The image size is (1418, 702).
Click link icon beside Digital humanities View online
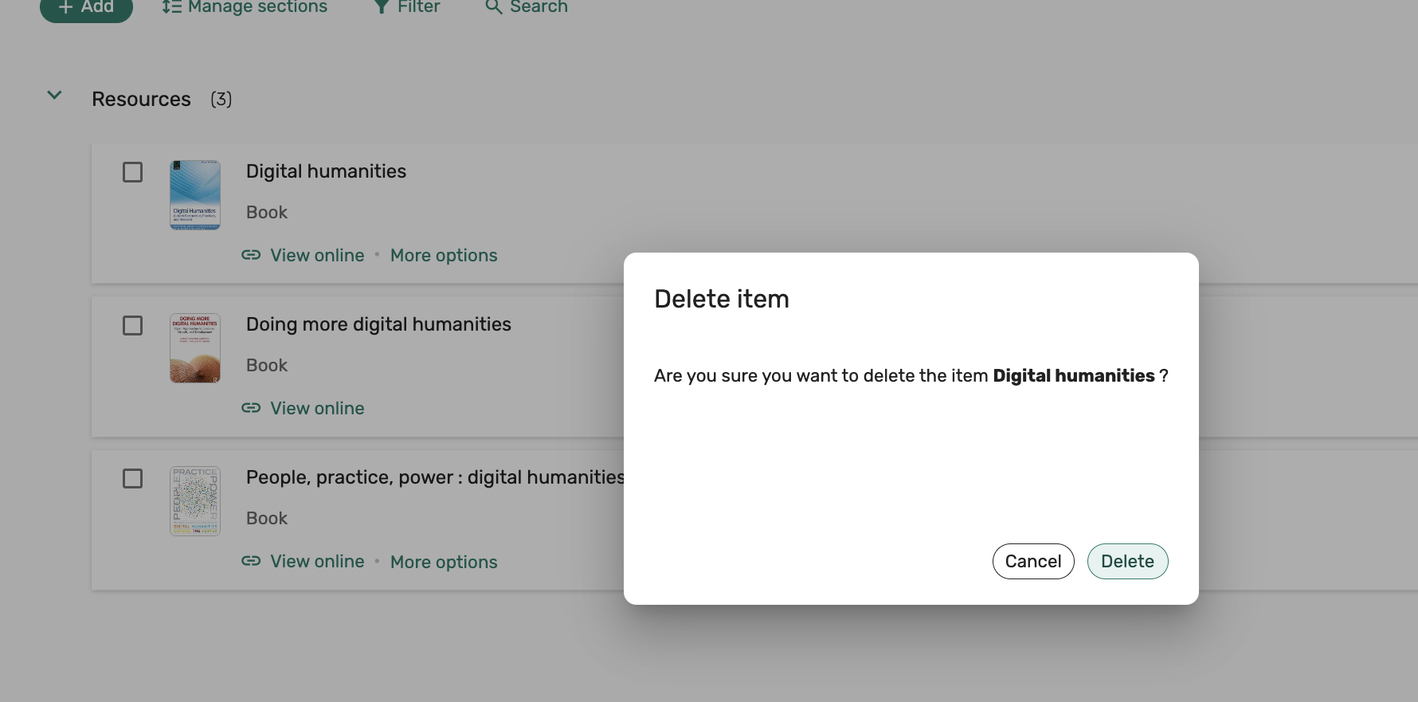click(251, 255)
